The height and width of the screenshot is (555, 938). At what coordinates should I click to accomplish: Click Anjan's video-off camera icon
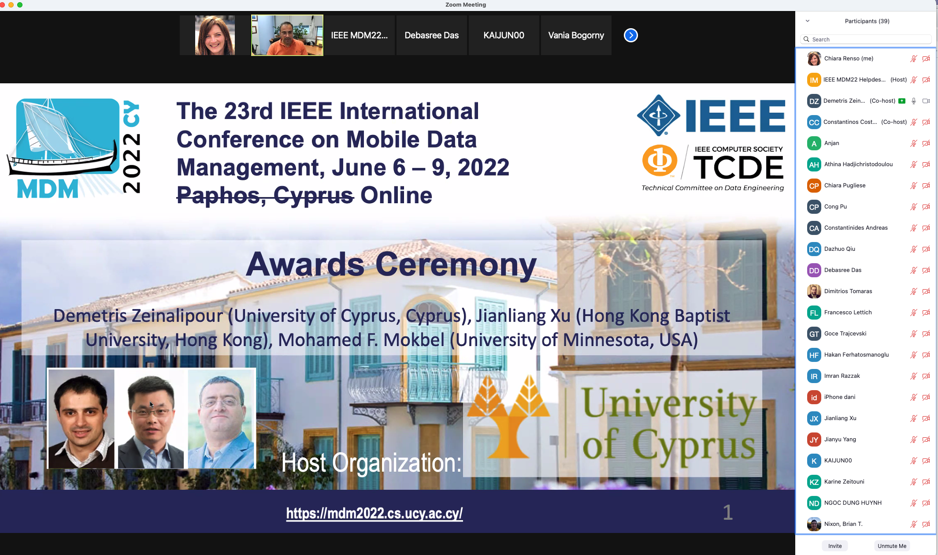(926, 143)
